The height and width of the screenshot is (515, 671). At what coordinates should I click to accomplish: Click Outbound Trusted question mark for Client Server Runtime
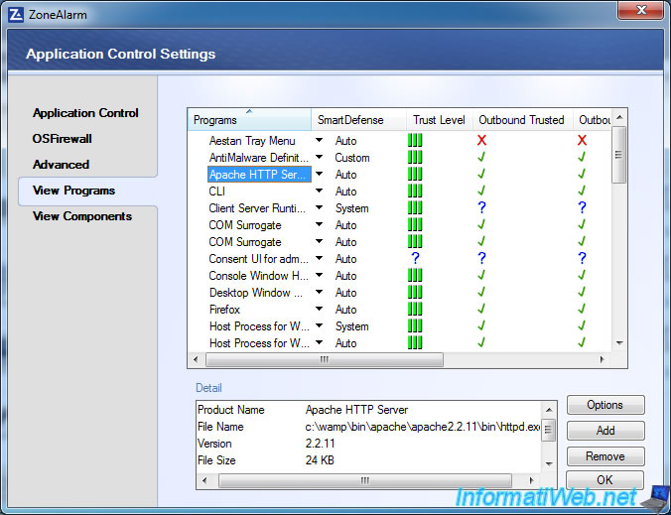click(481, 208)
